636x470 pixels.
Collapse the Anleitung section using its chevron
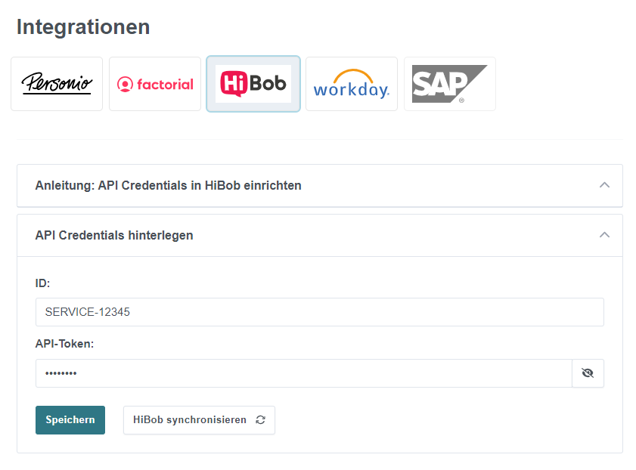pos(604,185)
